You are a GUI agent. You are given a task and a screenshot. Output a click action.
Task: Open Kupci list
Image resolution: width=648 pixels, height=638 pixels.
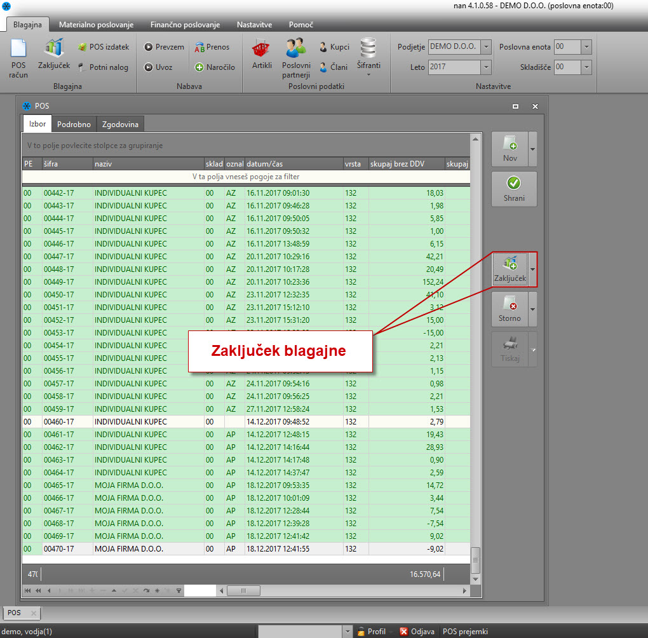pos(334,47)
